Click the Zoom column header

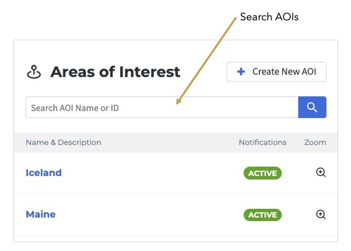point(315,142)
